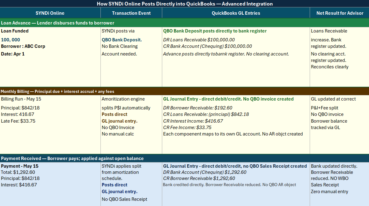Viewport: 369px width, 206px height.
Task: Click the "Total: $1,292.60" entry
Action: [18, 172]
